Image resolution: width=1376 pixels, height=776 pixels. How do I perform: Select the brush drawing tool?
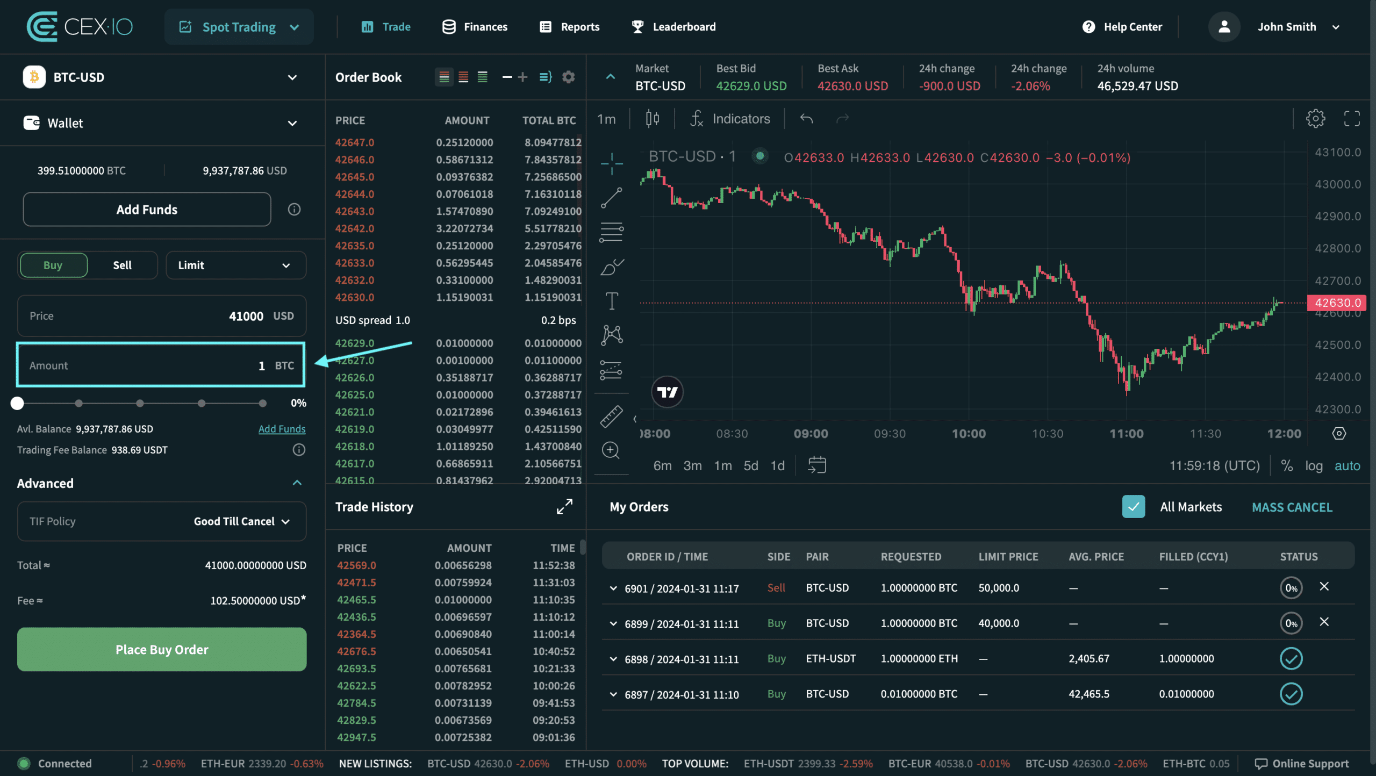pos(612,267)
